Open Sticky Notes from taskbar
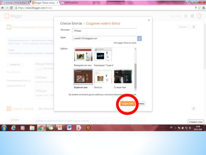The height and width of the screenshot is (155, 206). click(x=51, y=128)
